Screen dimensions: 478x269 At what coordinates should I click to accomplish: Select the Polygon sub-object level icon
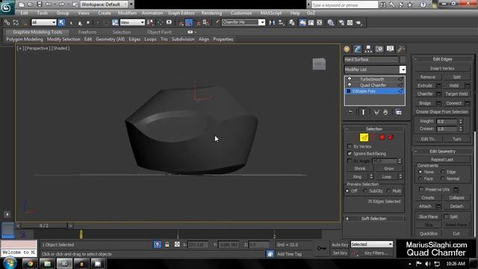coord(382,137)
